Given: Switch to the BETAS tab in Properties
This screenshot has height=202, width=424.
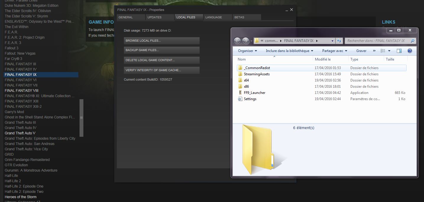Looking at the screenshot, I should click(x=247, y=17).
